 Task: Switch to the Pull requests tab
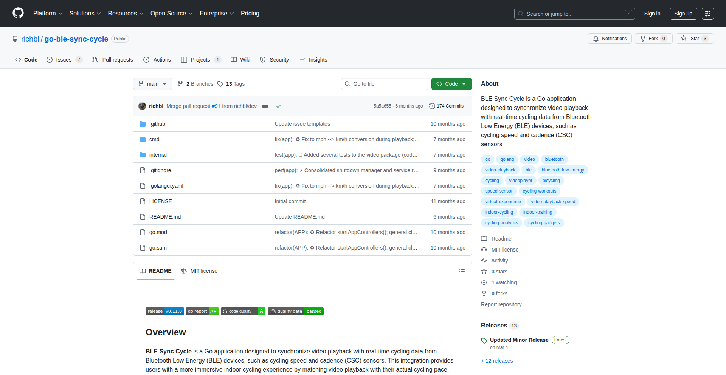(113, 60)
